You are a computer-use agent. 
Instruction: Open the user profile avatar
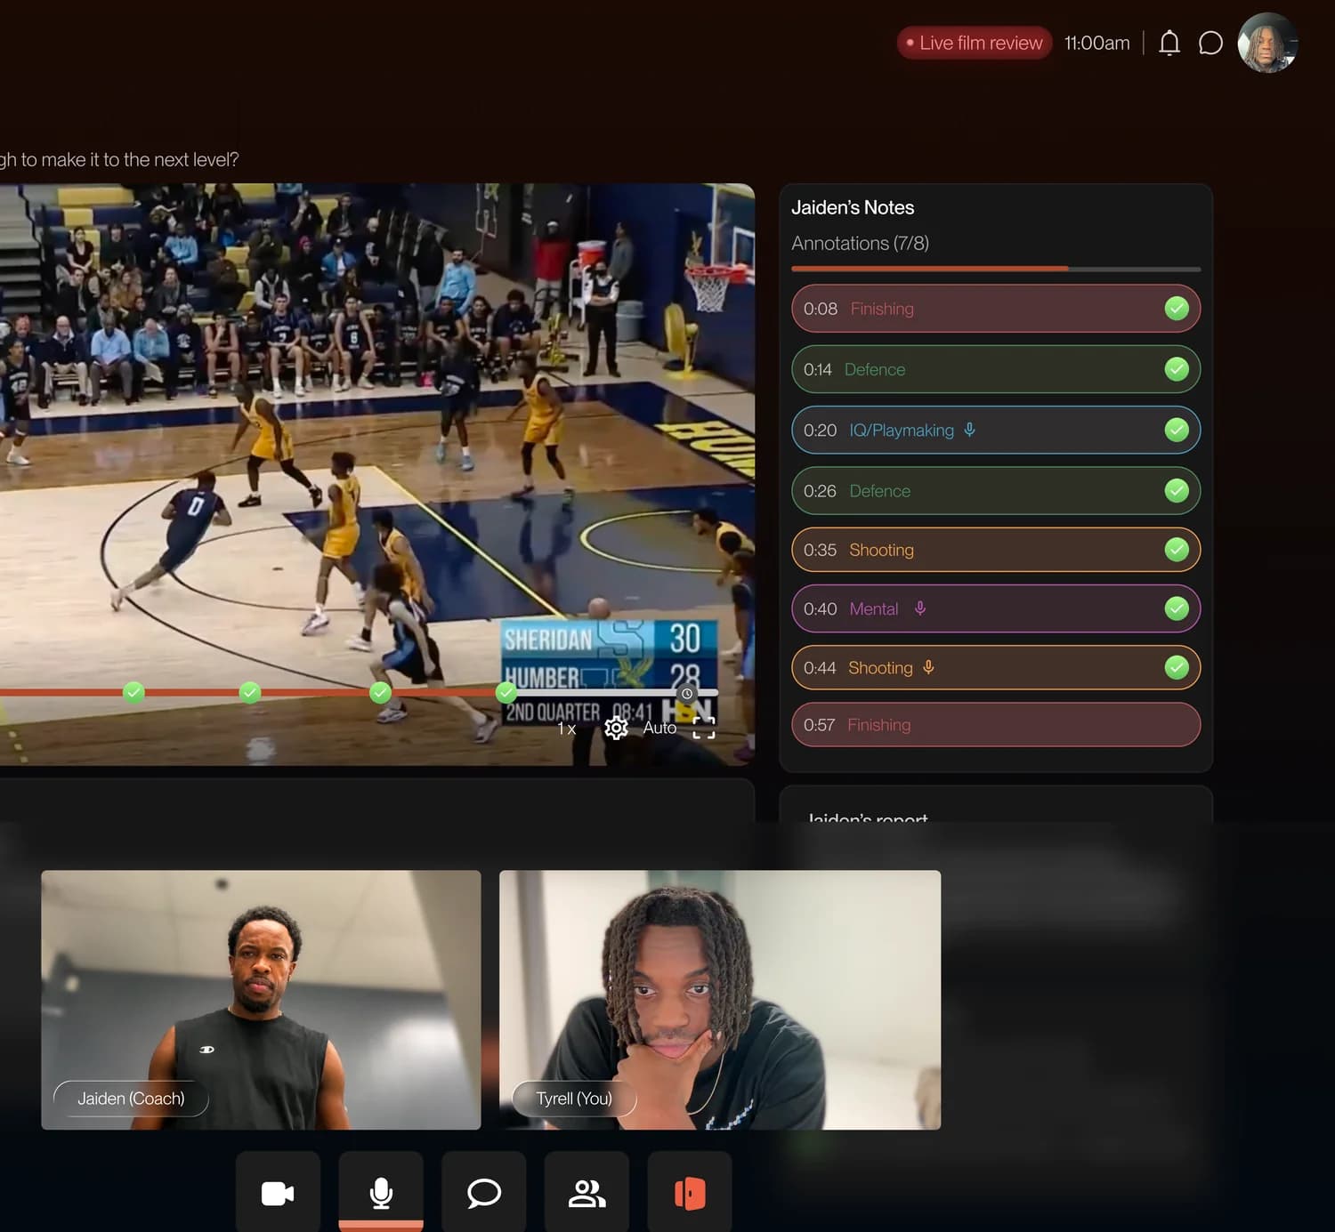[x=1267, y=43]
